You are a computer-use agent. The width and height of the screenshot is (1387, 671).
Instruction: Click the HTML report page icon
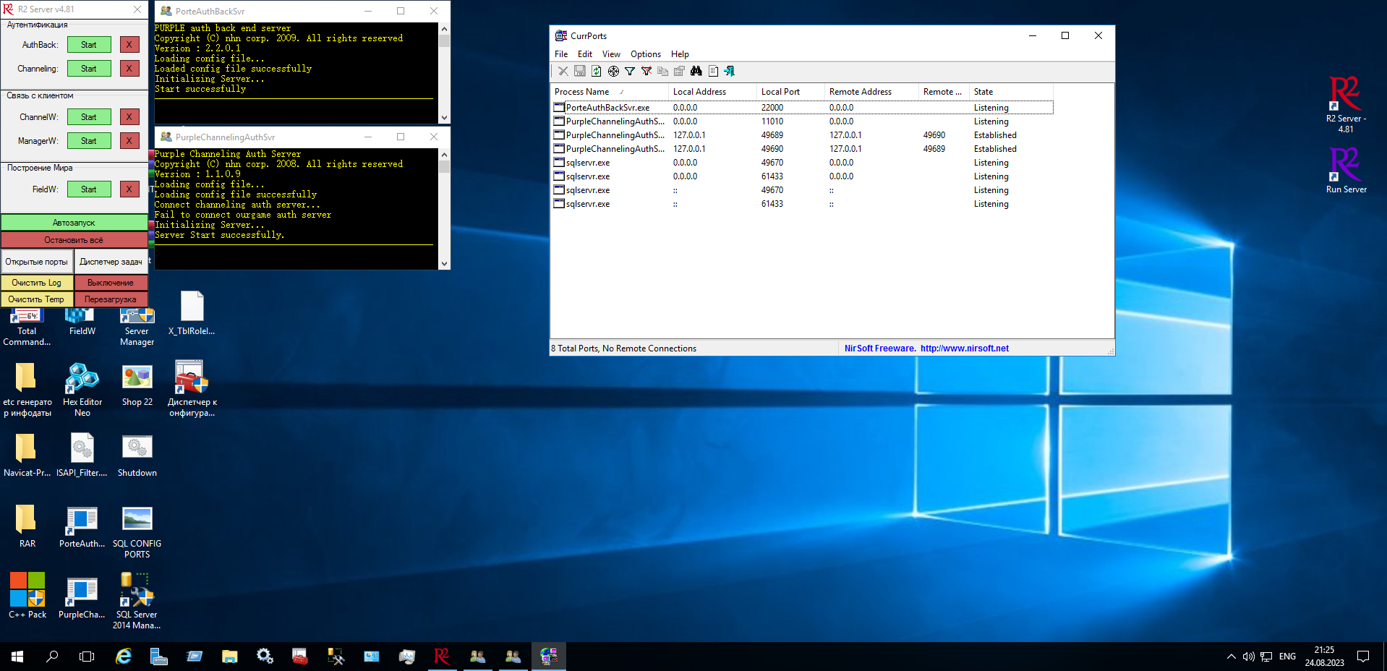point(713,71)
